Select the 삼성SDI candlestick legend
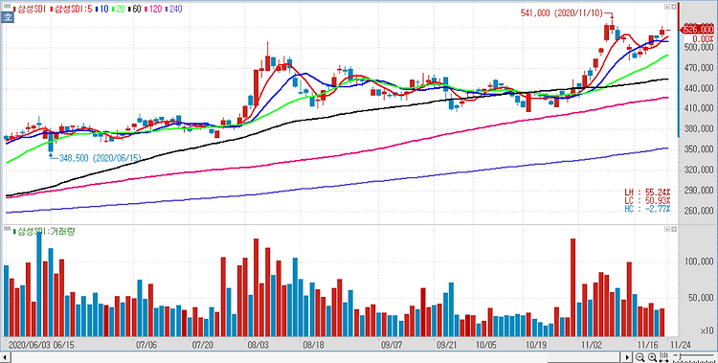The width and height of the screenshot is (718, 363). click(31, 9)
